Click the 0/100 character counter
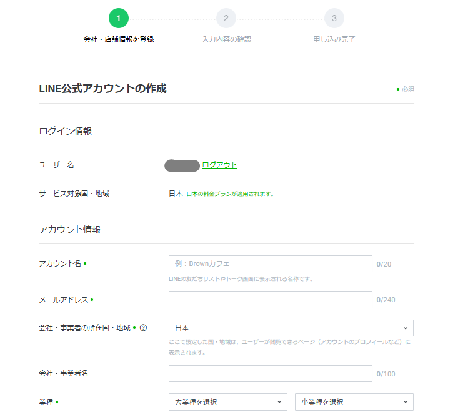This screenshot has width=470, height=417. tap(386, 374)
